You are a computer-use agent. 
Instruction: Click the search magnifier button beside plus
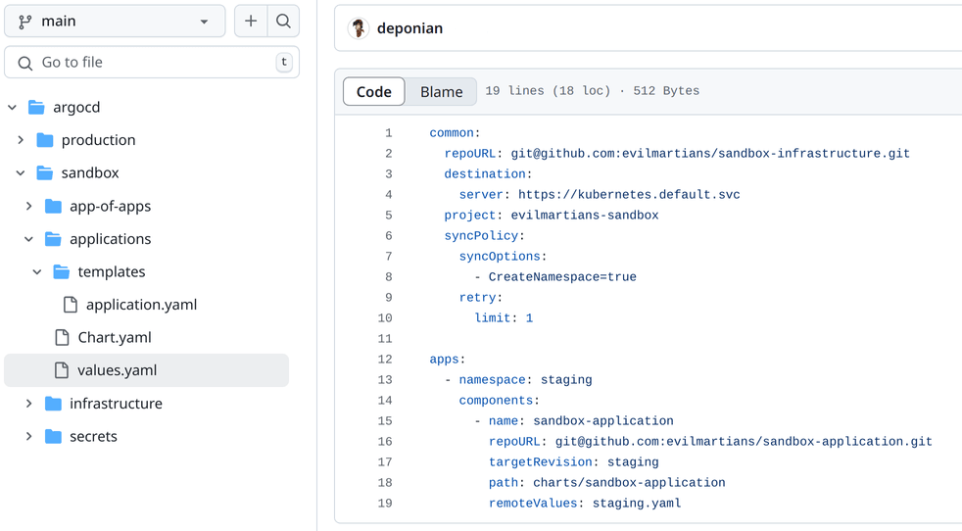(x=283, y=21)
